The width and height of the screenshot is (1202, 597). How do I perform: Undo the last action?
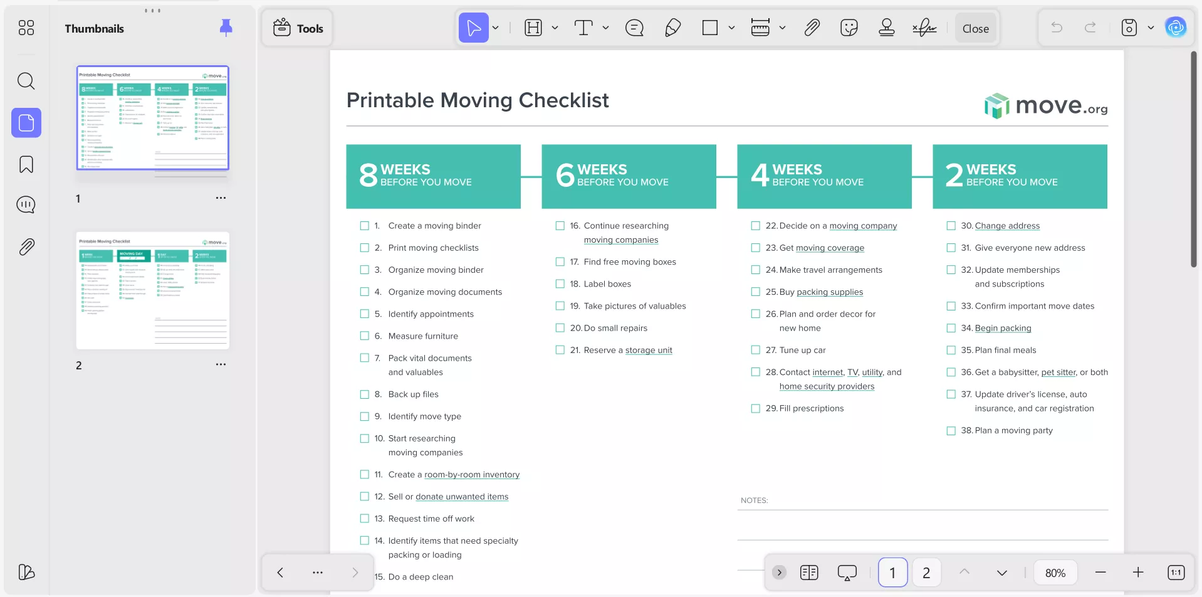click(1057, 28)
